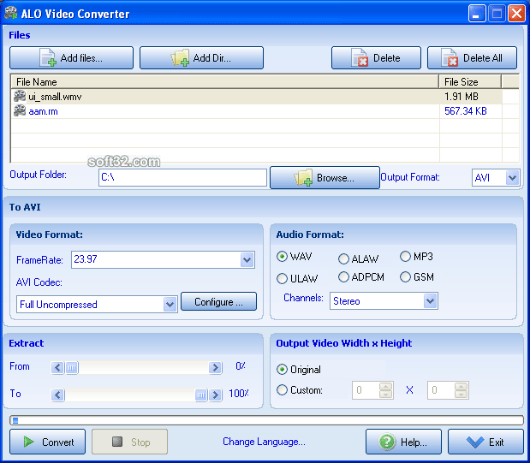Click right arrow of From slider
This screenshot has width=530, height=463.
(215, 367)
